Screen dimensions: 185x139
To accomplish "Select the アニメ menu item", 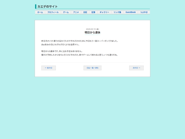I will click(76, 12).
